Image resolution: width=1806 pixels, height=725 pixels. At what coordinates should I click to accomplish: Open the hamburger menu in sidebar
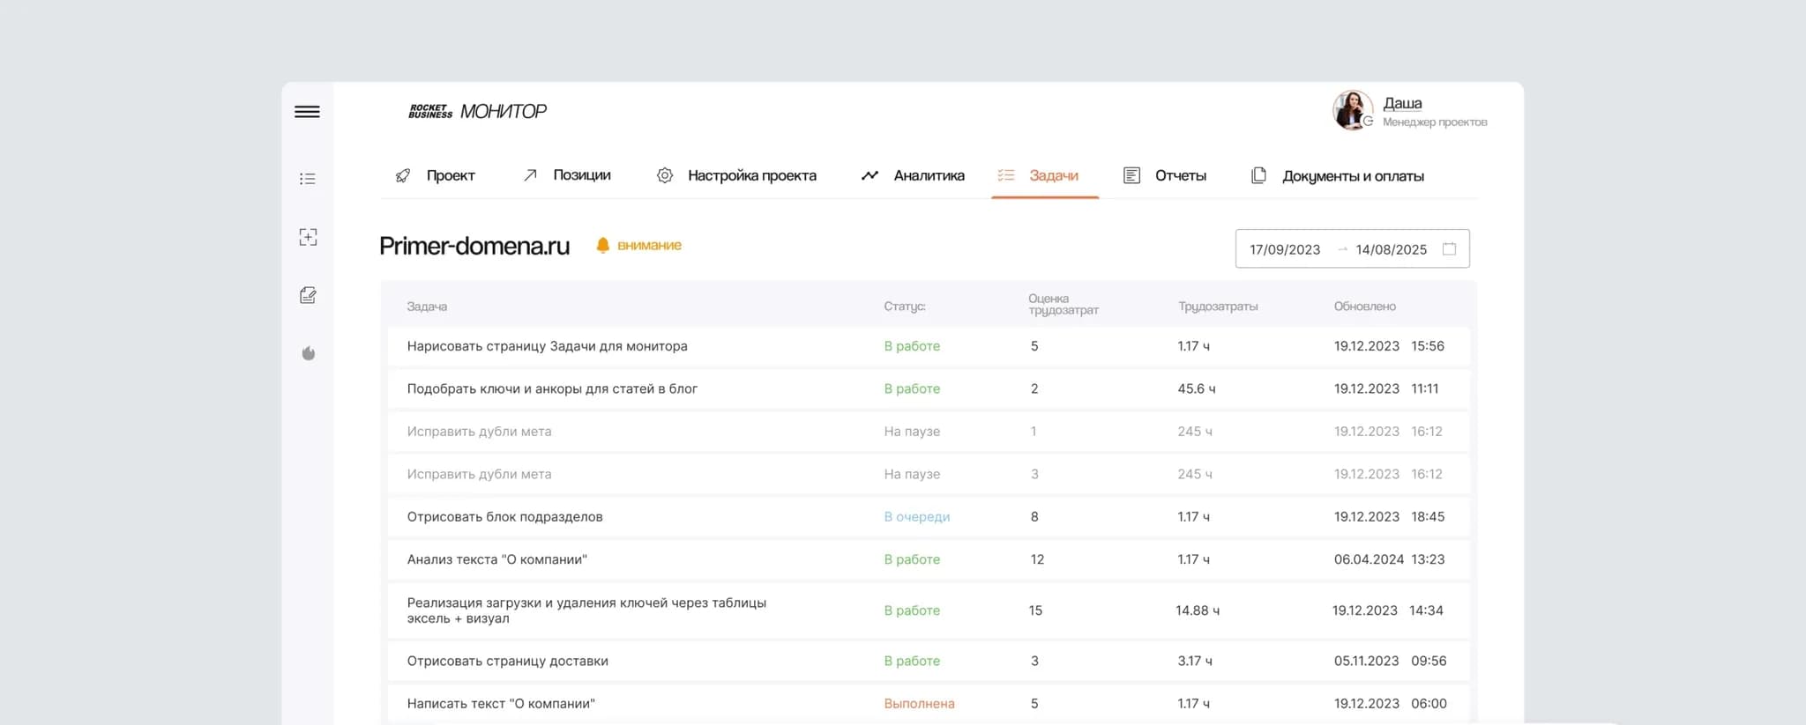coord(307,112)
